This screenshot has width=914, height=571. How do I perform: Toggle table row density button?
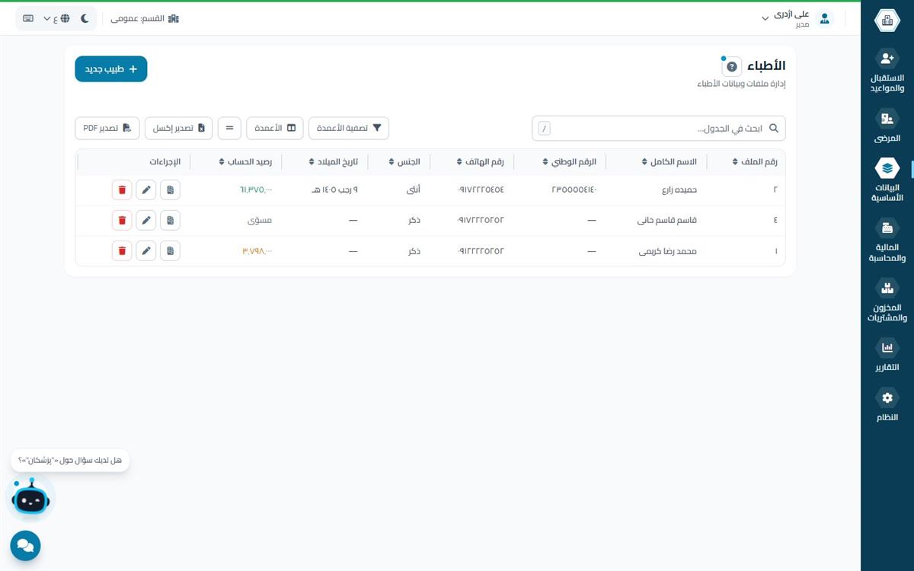[x=230, y=128]
